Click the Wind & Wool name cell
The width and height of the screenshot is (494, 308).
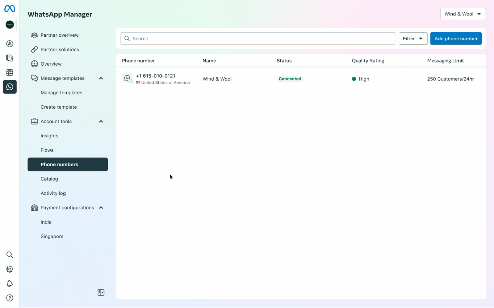[217, 79]
